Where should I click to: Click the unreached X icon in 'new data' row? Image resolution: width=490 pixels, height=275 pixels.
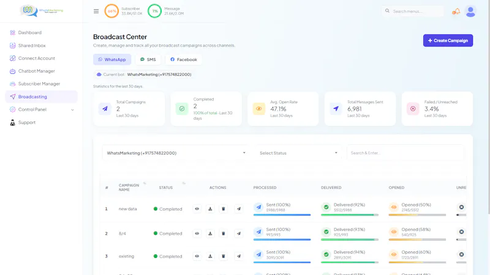click(x=461, y=207)
